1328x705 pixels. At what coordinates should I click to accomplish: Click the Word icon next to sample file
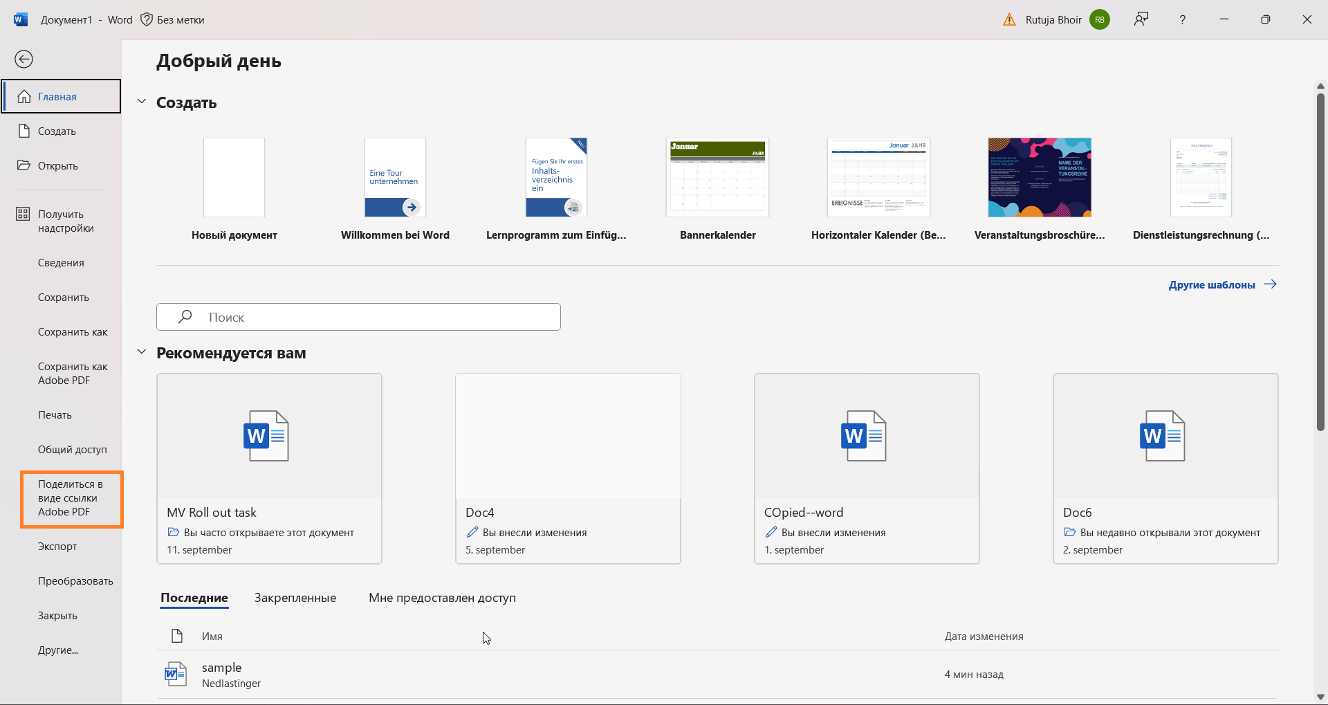pyautogui.click(x=176, y=674)
